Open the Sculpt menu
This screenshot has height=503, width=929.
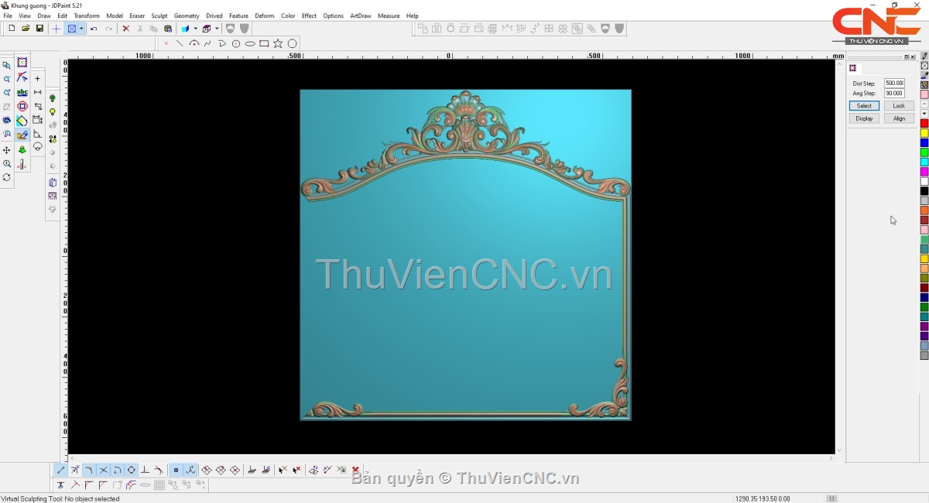pyautogui.click(x=159, y=15)
